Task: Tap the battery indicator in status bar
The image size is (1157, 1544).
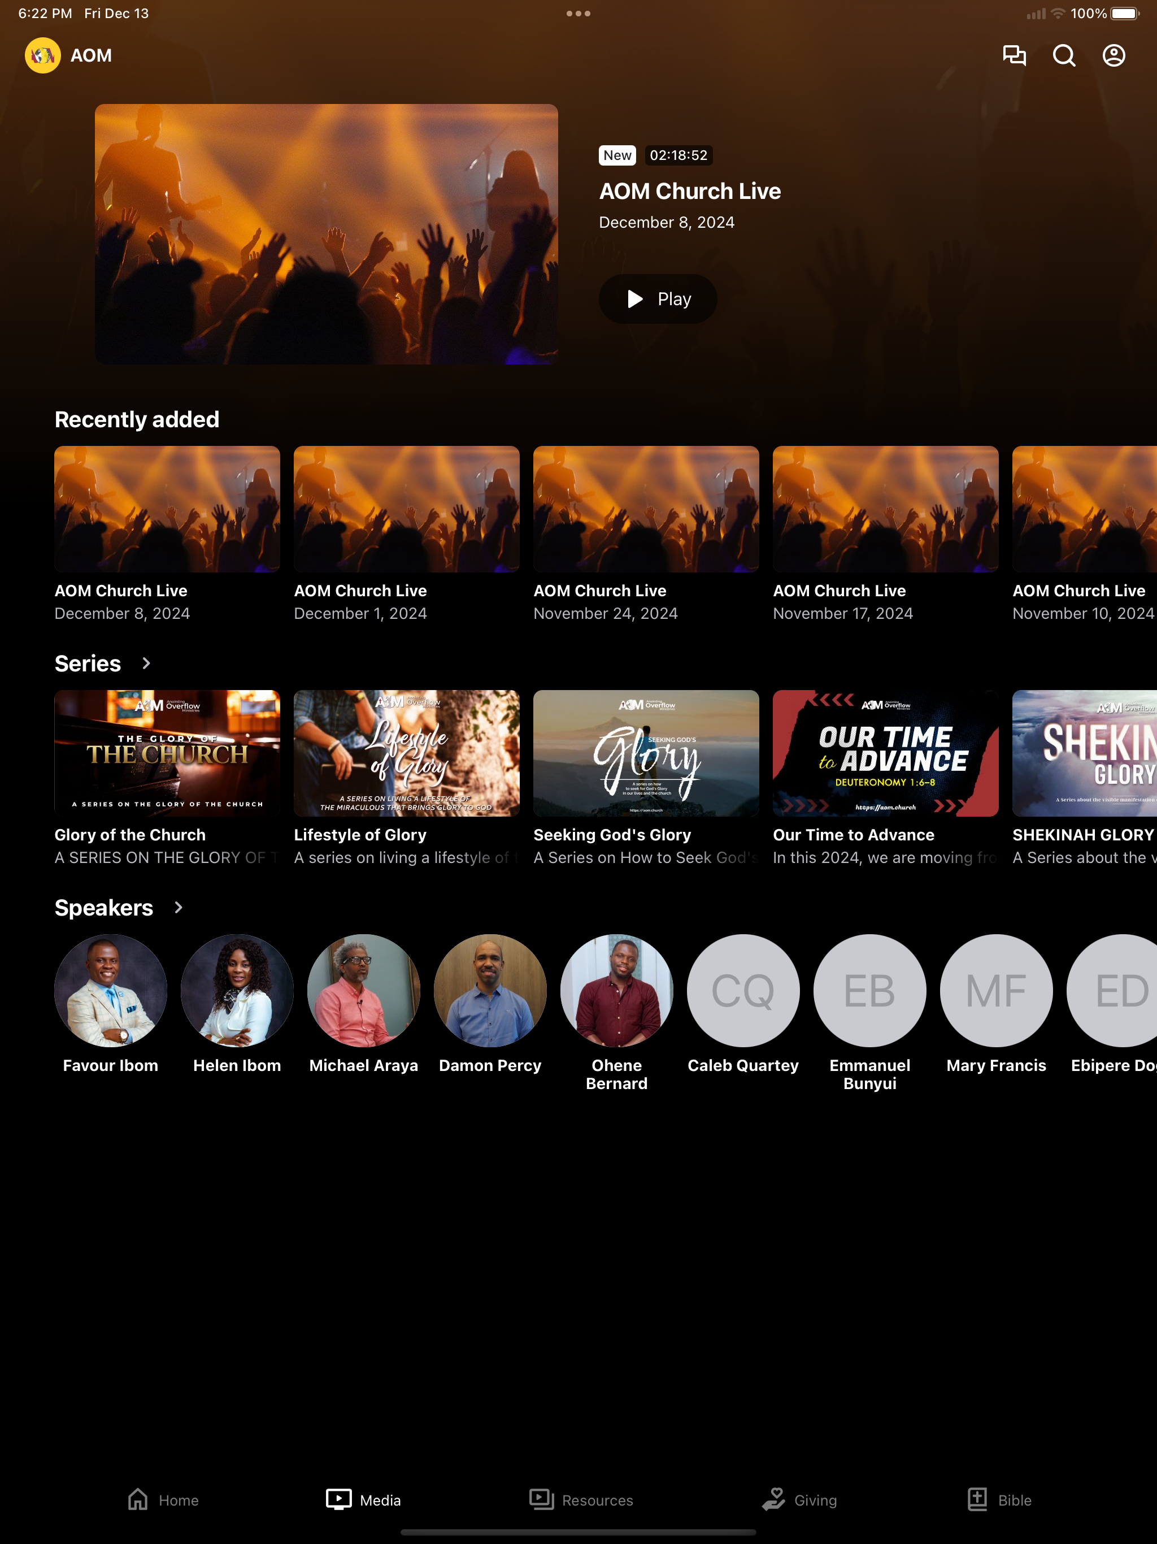Action: [x=1125, y=13]
